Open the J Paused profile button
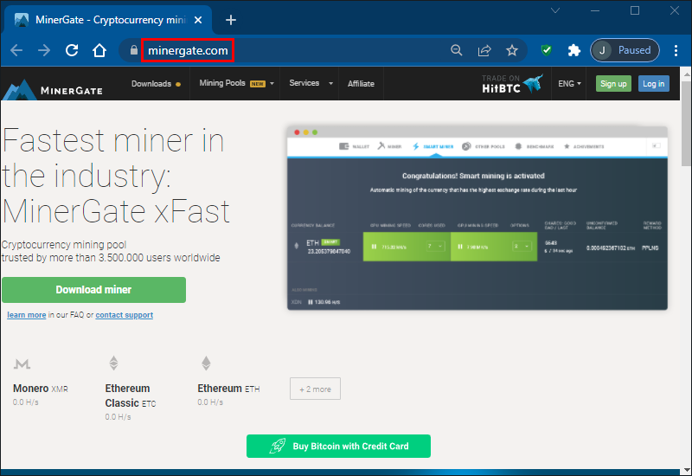Image resolution: width=692 pixels, height=476 pixels. pos(625,50)
